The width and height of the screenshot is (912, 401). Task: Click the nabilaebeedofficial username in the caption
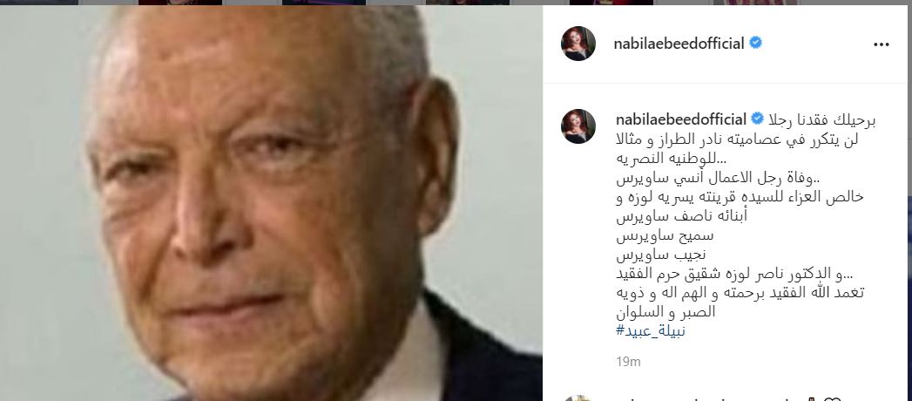click(681, 120)
